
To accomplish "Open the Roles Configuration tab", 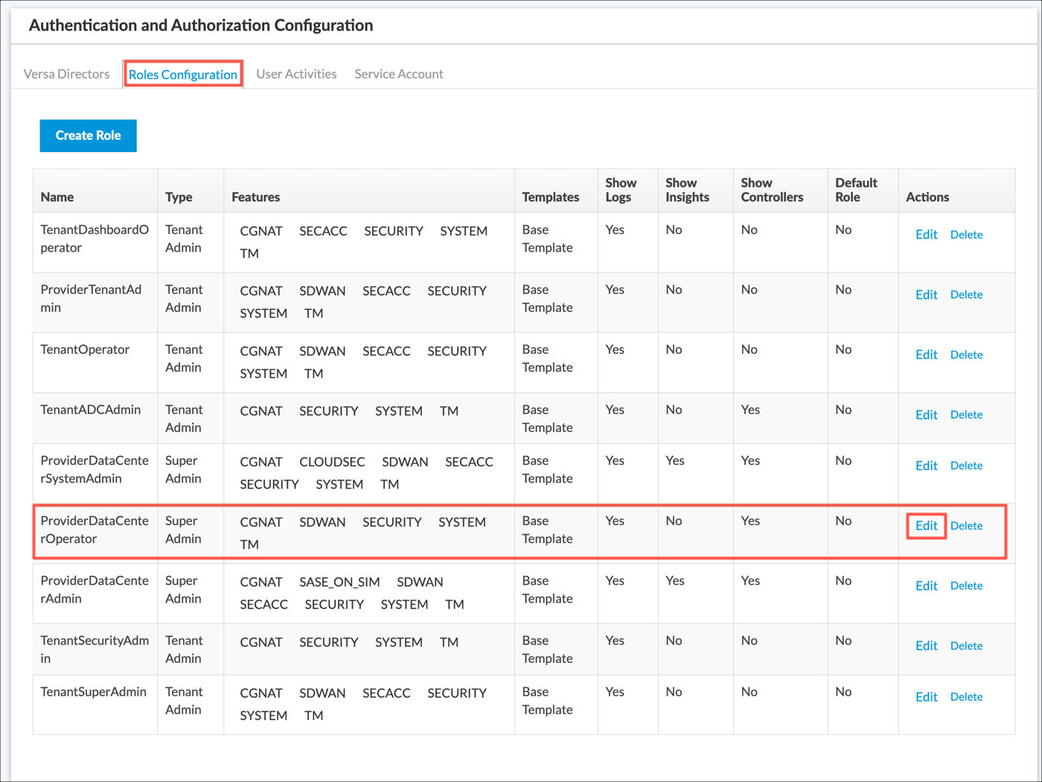I will (x=183, y=74).
